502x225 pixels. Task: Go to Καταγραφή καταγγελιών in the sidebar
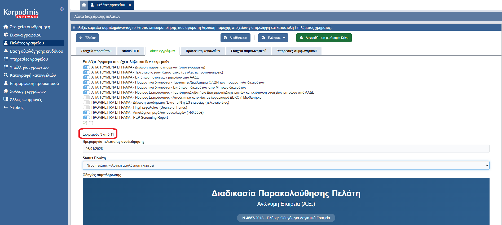pos(33,75)
